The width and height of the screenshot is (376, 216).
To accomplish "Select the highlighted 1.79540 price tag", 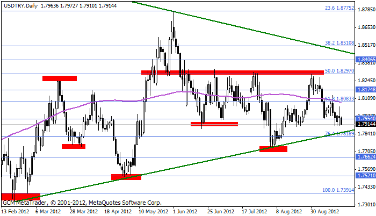I will (366, 119).
